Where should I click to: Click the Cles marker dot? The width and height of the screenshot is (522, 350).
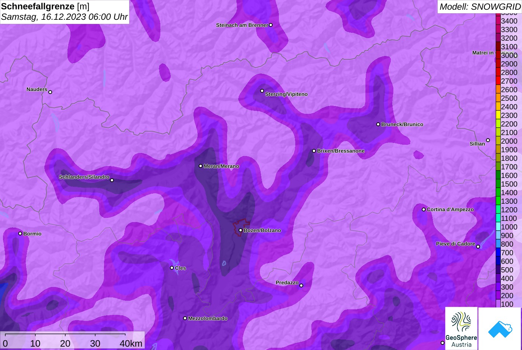click(x=172, y=268)
